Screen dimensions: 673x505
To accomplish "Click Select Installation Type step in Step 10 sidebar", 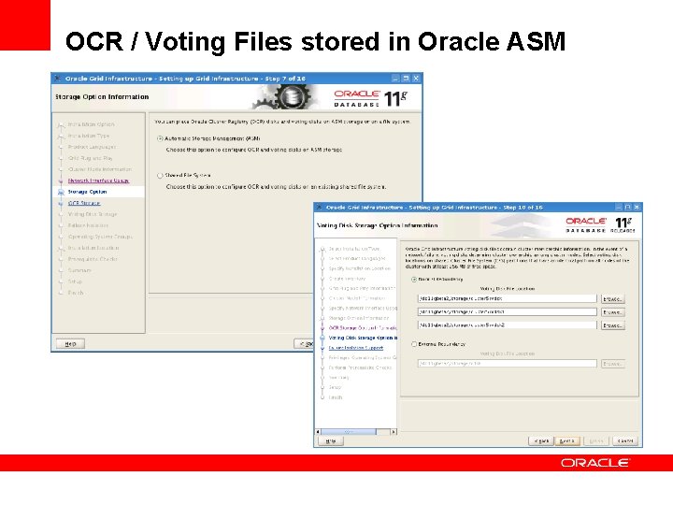I will (x=354, y=249).
